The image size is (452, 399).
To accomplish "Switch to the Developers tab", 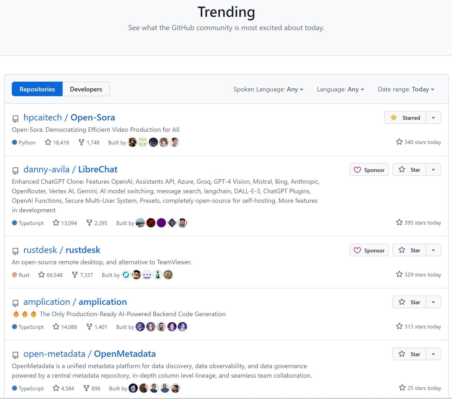I will [86, 89].
